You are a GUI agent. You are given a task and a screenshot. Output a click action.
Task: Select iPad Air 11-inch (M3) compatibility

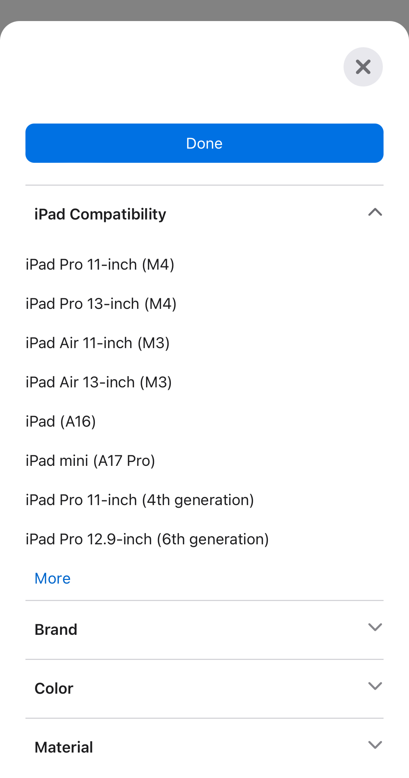point(97,343)
